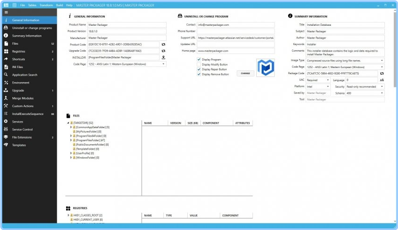
Task: Regenerate the Product Code GUID
Action: [x=163, y=45]
